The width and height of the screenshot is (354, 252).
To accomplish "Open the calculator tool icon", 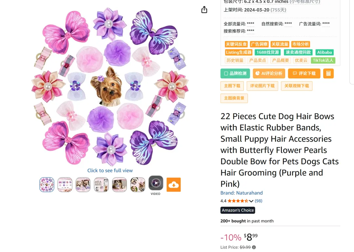I will point(328,73).
